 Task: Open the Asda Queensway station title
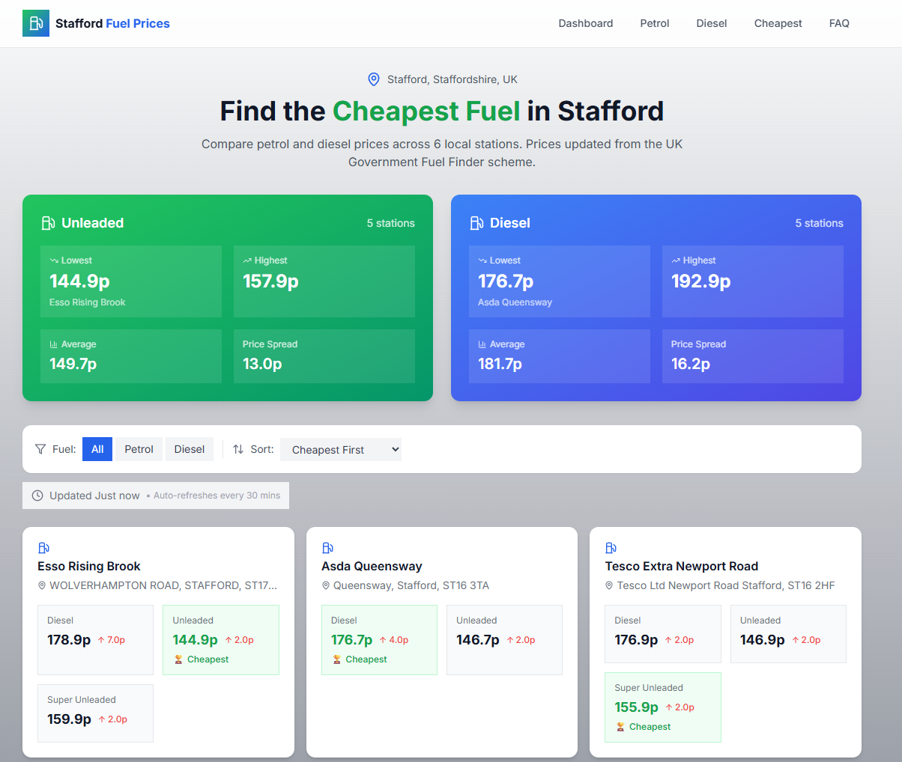372,566
